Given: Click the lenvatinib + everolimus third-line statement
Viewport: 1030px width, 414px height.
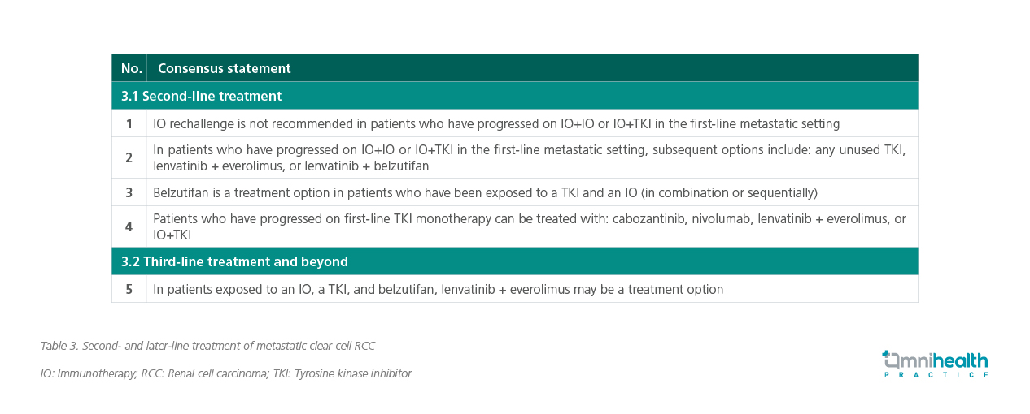Looking at the screenshot, I should tap(438, 289).
